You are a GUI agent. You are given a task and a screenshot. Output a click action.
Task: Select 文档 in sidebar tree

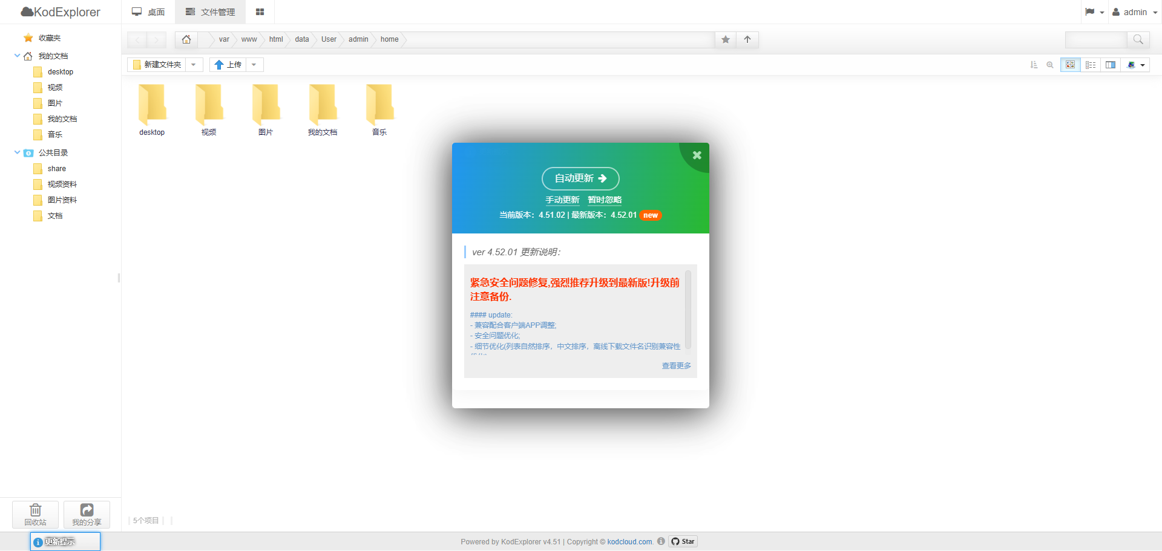55,216
